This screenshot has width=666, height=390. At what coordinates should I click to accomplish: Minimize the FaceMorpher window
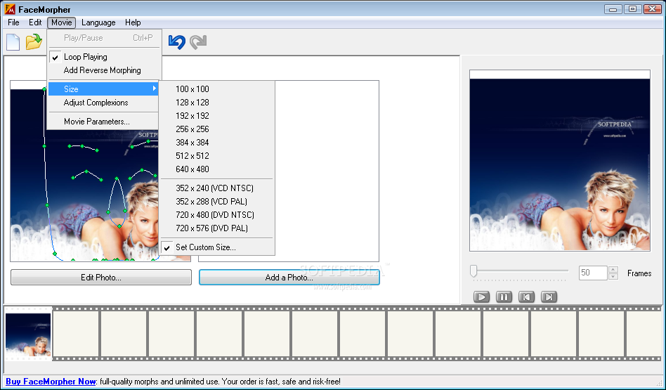point(613,9)
